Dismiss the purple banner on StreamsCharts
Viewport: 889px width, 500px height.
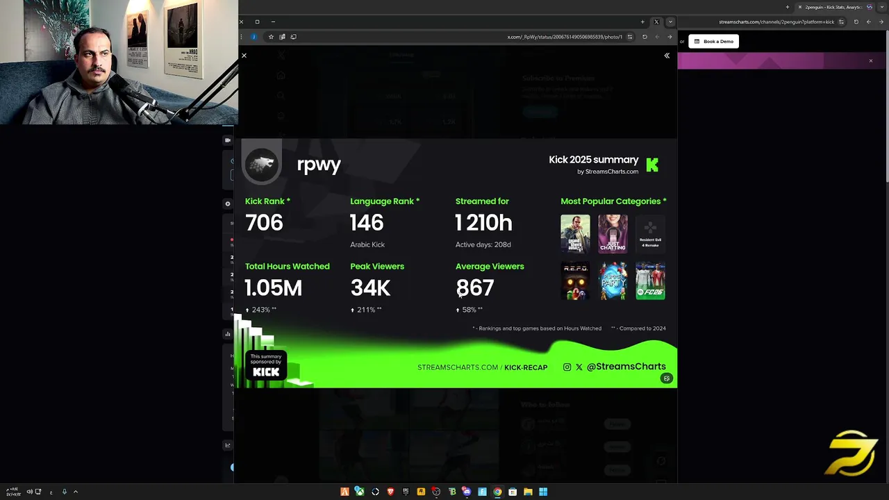click(870, 61)
